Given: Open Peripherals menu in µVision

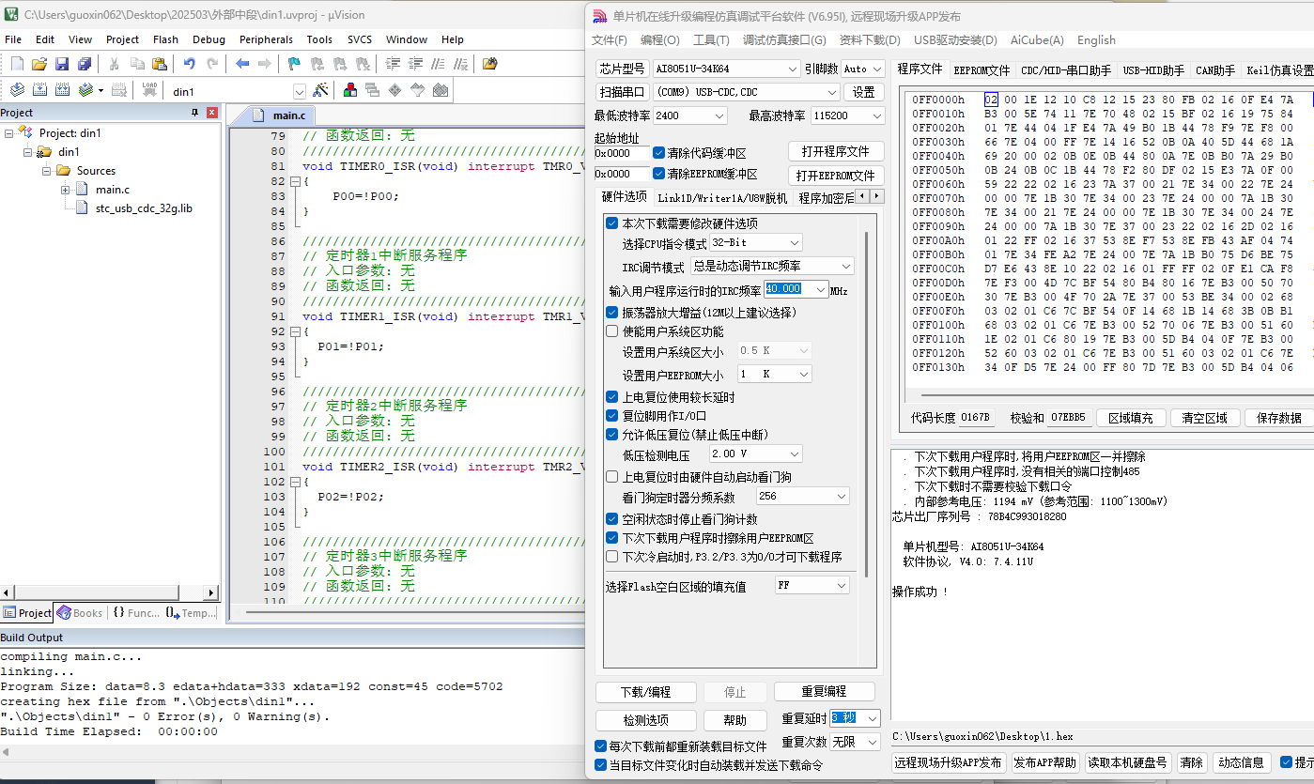Looking at the screenshot, I should (266, 39).
